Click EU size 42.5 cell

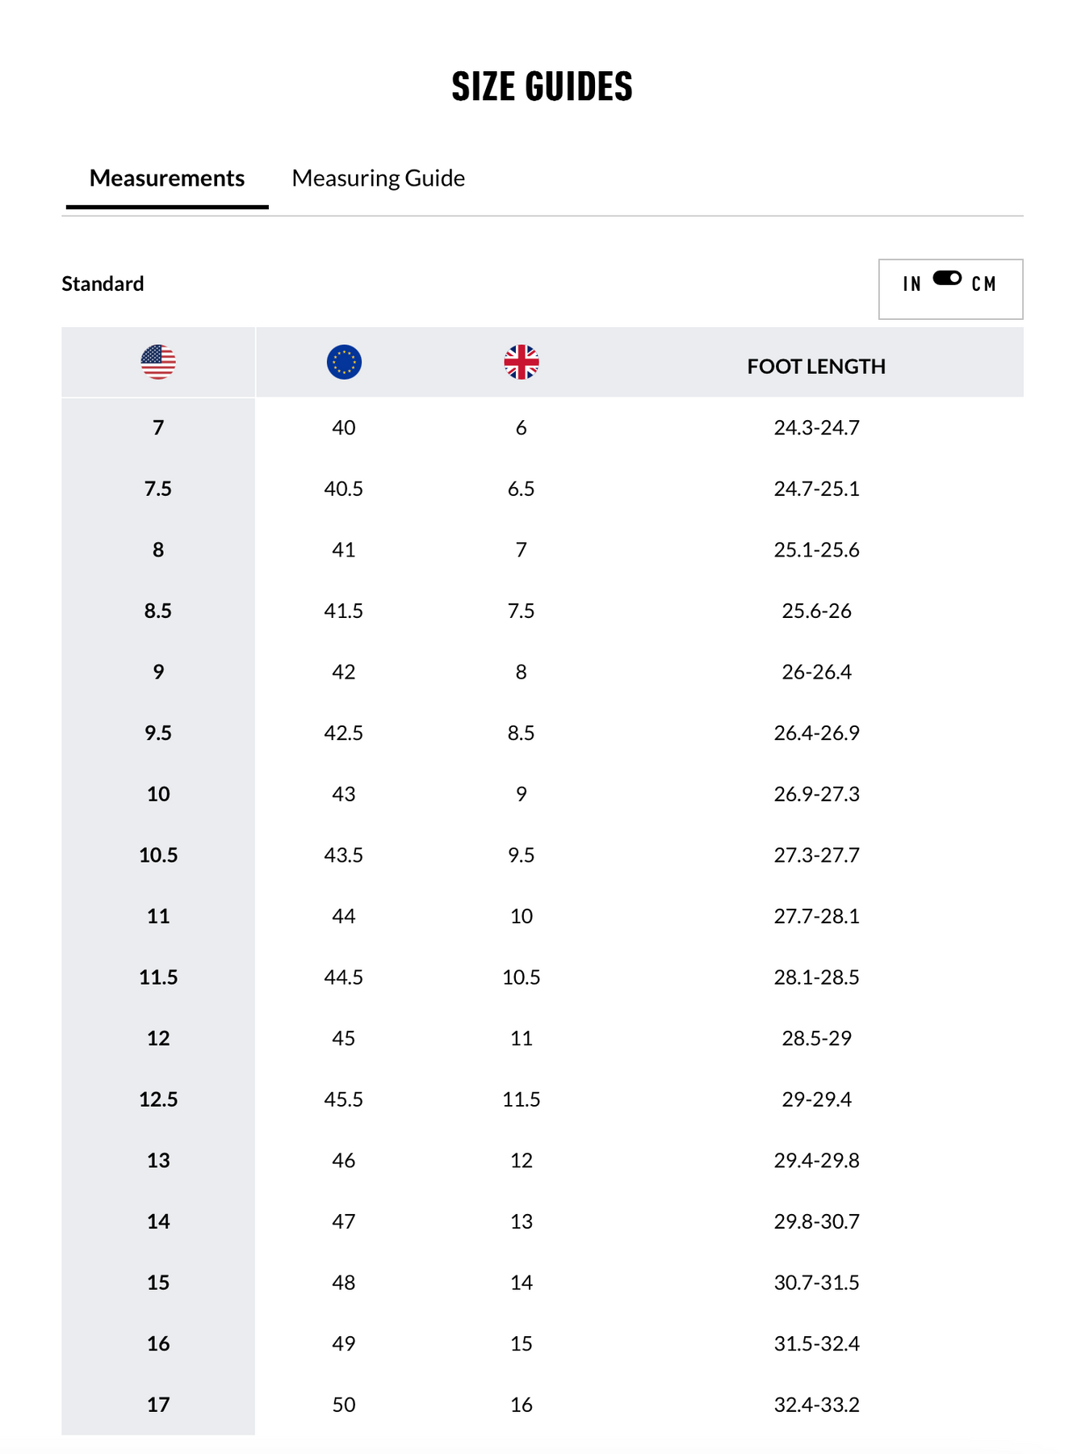click(344, 733)
